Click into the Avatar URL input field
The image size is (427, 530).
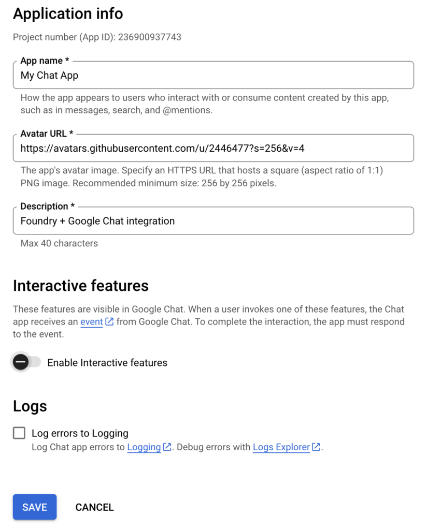click(x=214, y=148)
